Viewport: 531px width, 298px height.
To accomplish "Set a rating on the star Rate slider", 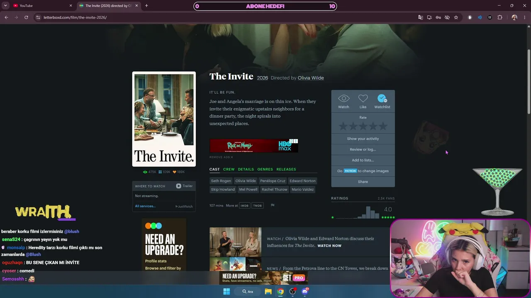I will pyautogui.click(x=363, y=126).
